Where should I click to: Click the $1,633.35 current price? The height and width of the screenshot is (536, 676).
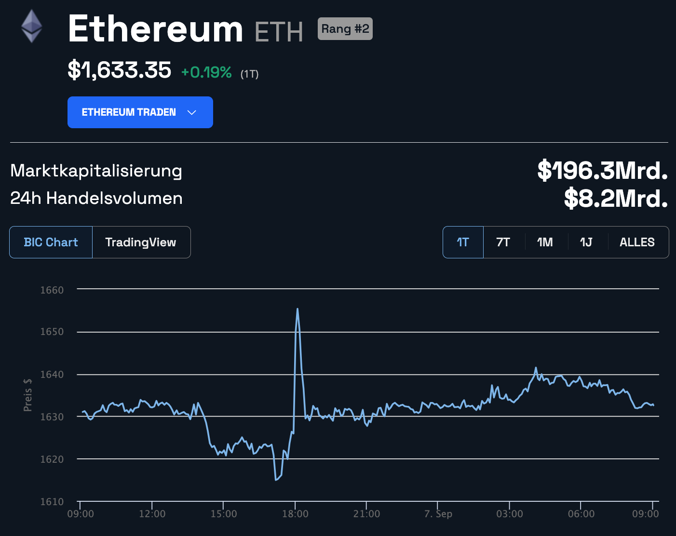point(119,70)
